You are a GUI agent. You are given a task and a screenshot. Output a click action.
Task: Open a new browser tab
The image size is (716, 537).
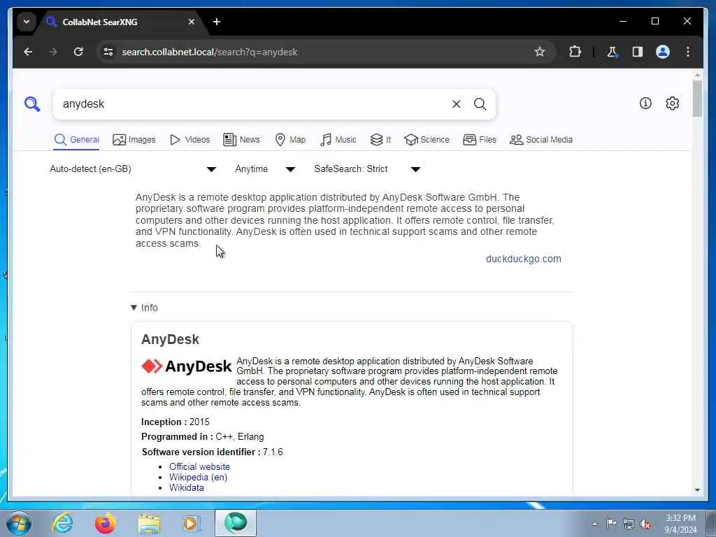217,22
